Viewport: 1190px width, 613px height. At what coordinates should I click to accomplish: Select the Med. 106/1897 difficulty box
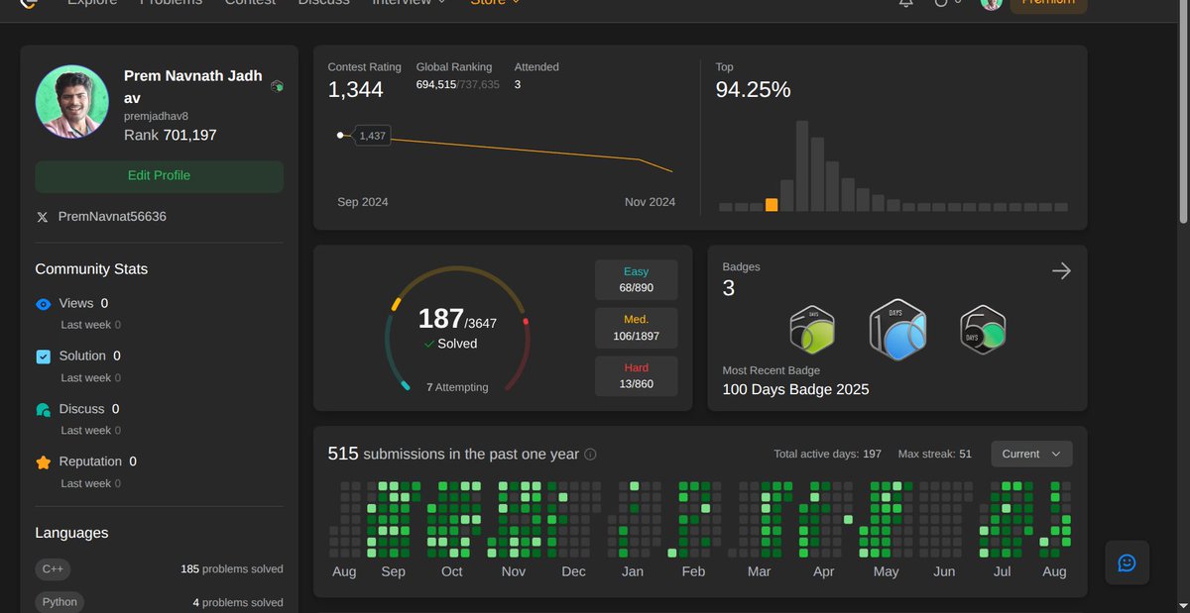tap(636, 328)
